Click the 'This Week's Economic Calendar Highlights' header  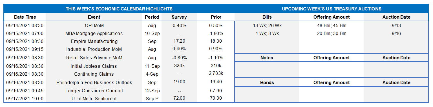pyautogui.click(x=119, y=9)
